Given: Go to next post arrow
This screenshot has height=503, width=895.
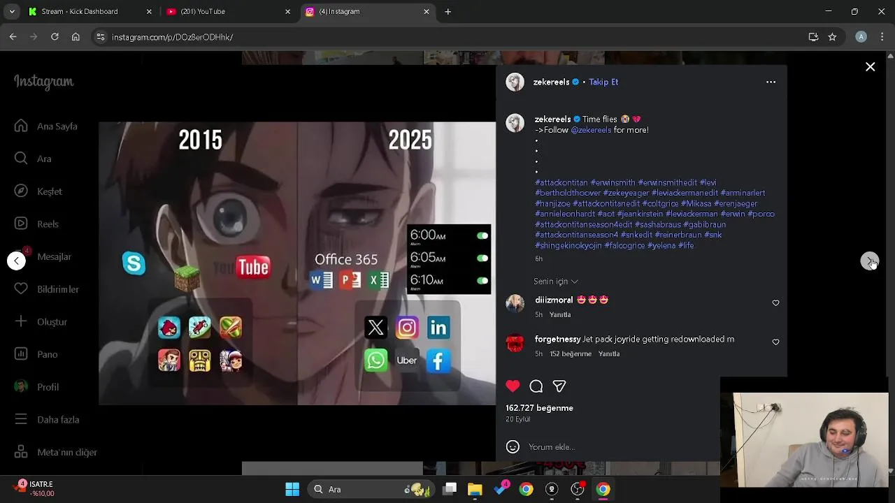Looking at the screenshot, I should 869,261.
